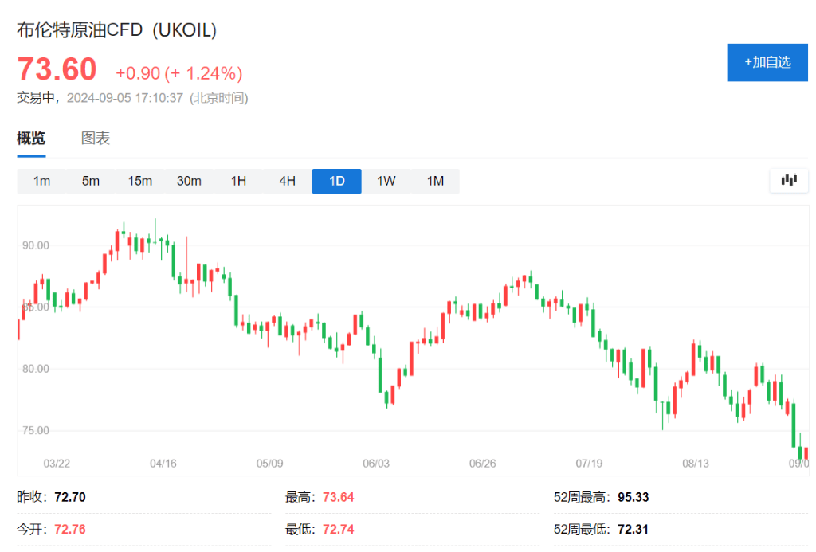Click the 最高 value 73.64

[x=338, y=497]
